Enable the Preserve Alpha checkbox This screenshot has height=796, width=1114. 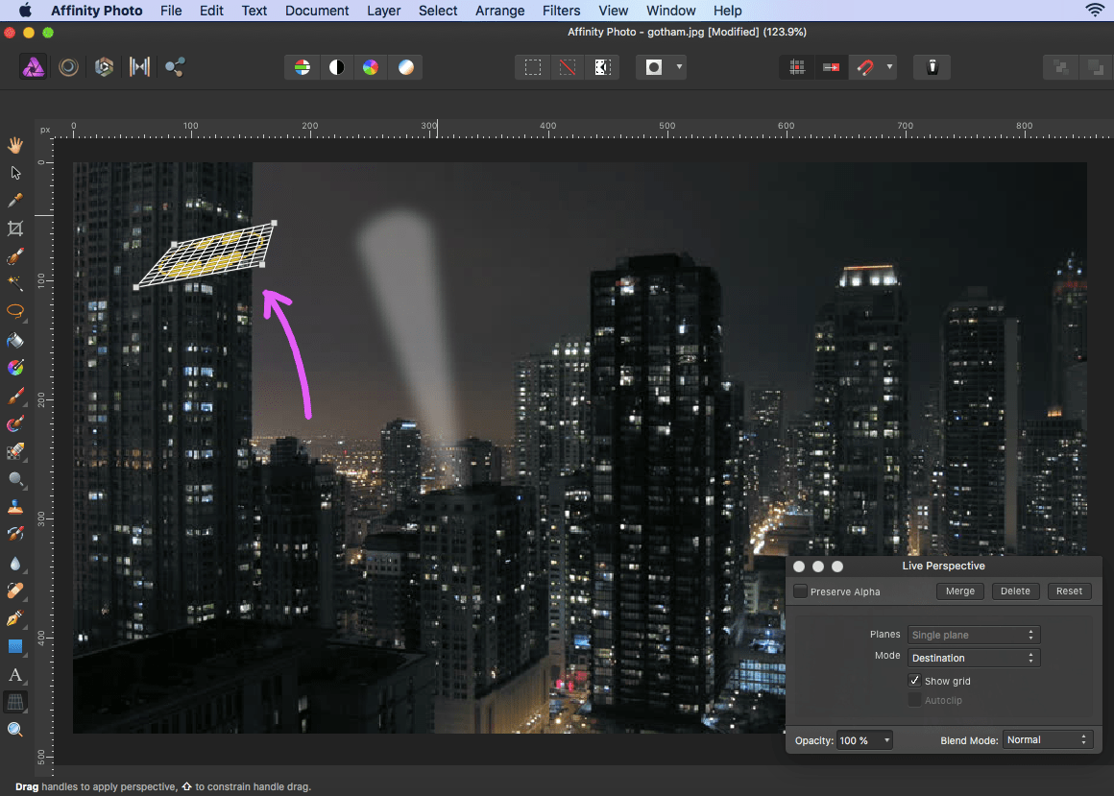click(x=801, y=591)
